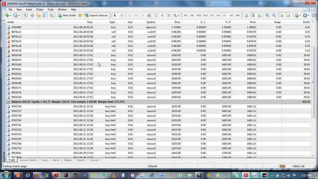318x179 pixels.
Task: Expand the periodicity clock dropdown
Action: tap(308, 15)
